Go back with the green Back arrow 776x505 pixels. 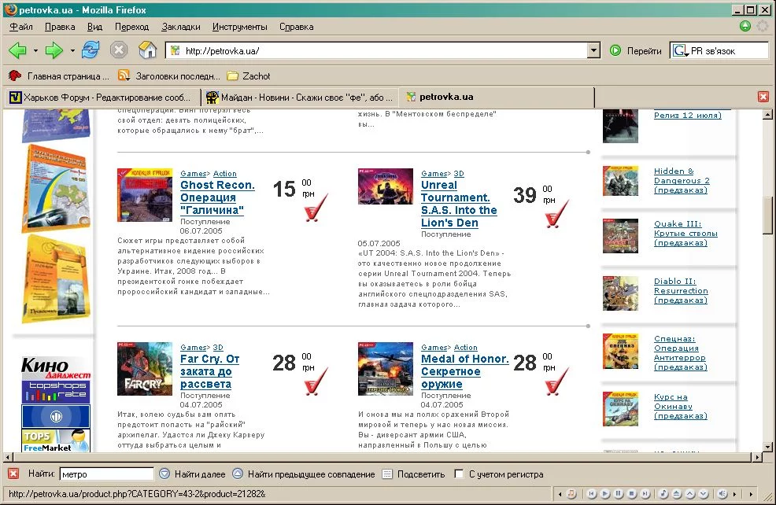[x=18, y=50]
